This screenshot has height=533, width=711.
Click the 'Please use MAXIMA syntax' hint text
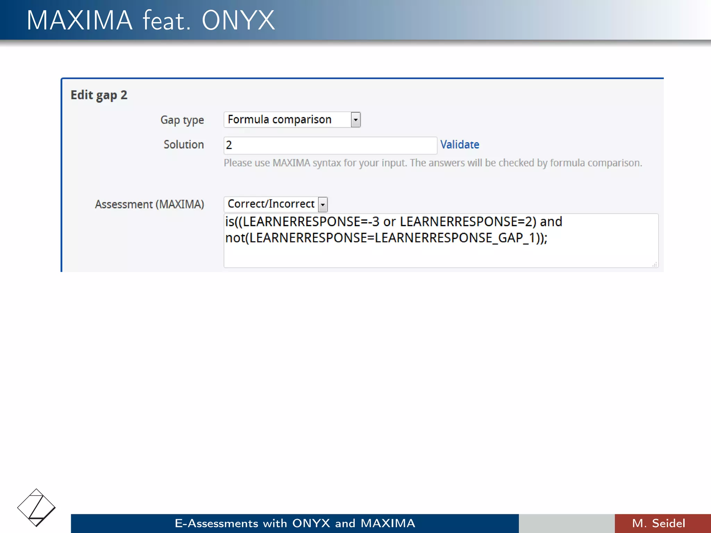click(433, 163)
